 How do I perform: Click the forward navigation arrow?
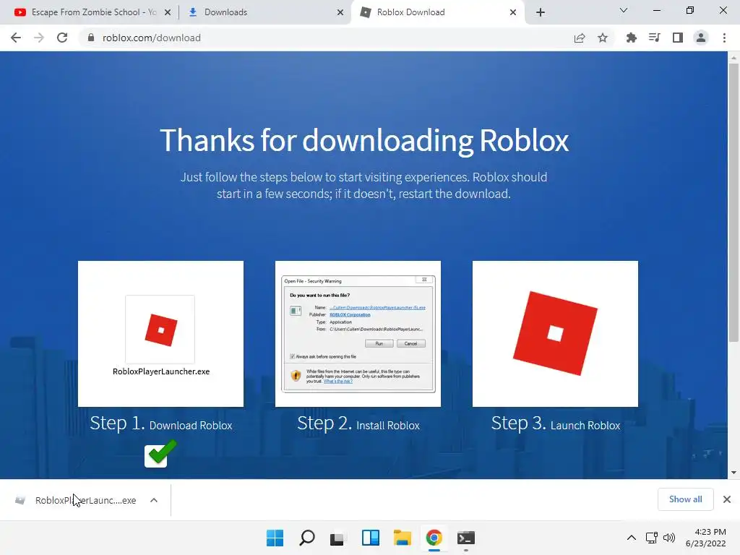point(39,38)
